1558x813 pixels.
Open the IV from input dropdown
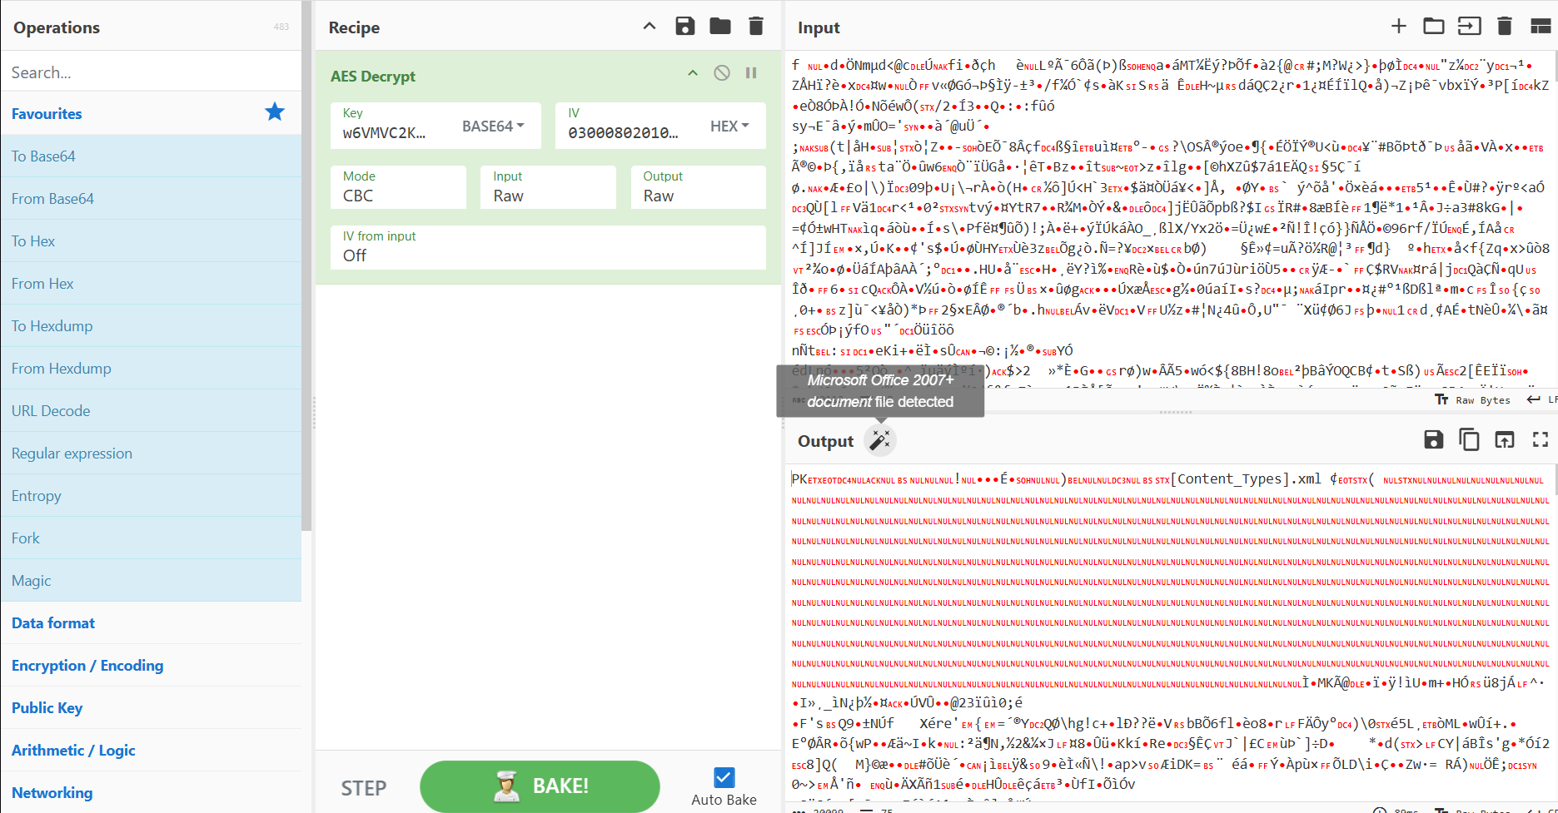(x=548, y=247)
